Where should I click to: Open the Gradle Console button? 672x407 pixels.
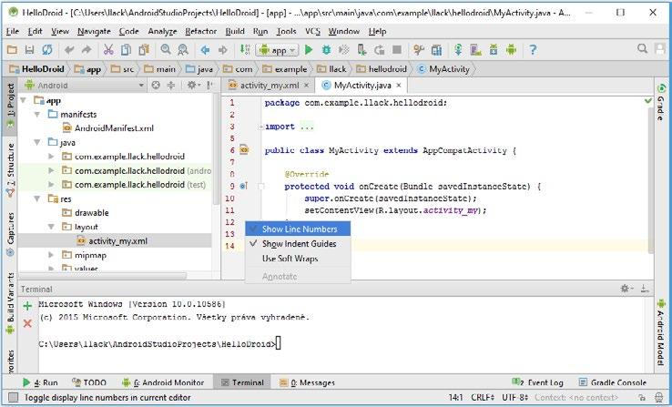(612, 382)
